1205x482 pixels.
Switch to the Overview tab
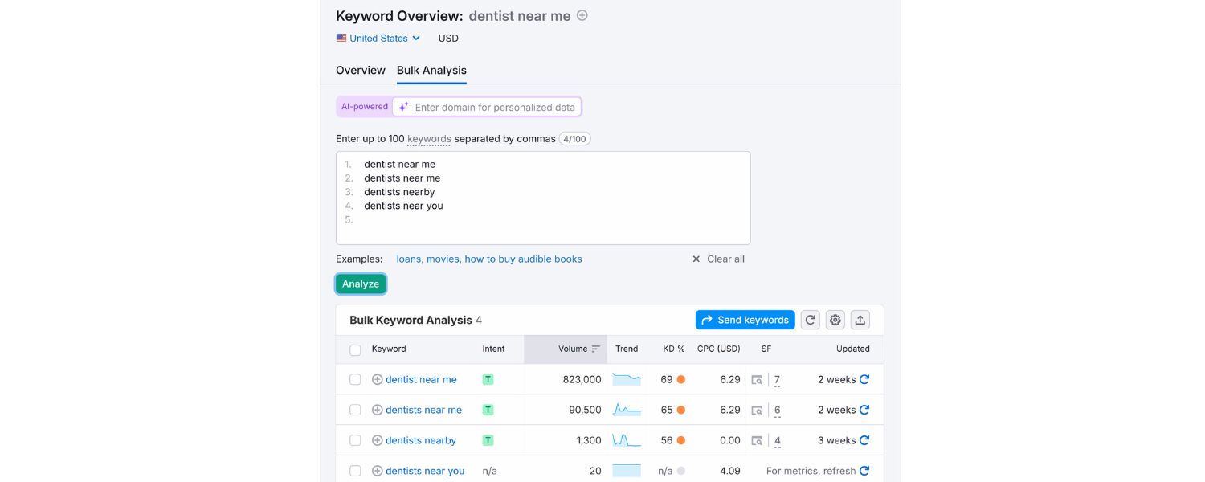pyautogui.click(x=360, y=70)
